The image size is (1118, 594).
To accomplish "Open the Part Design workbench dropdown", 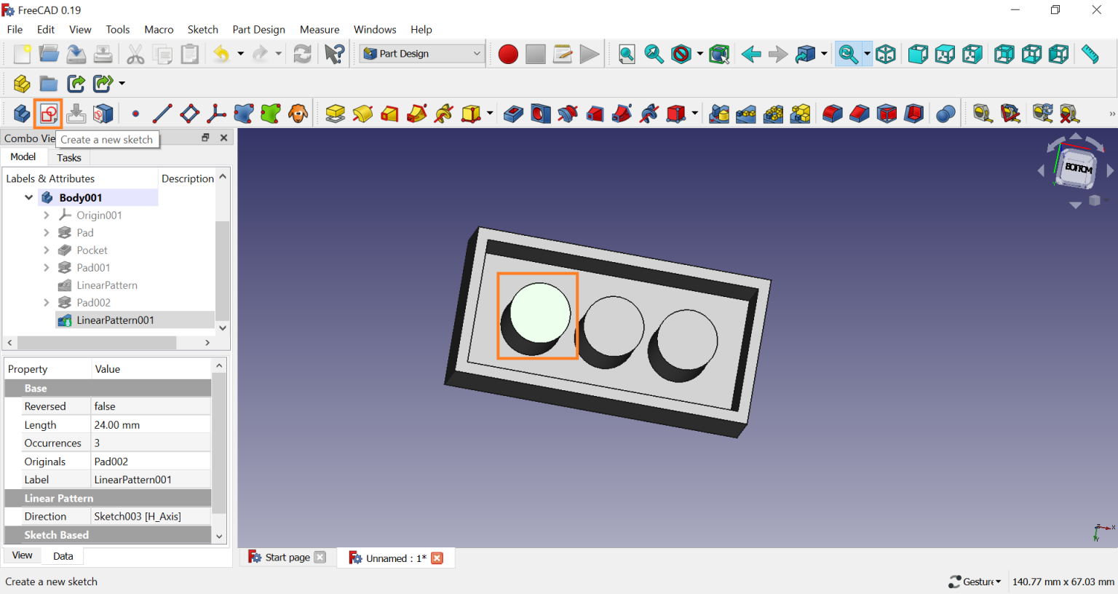I will coord(422,54).
